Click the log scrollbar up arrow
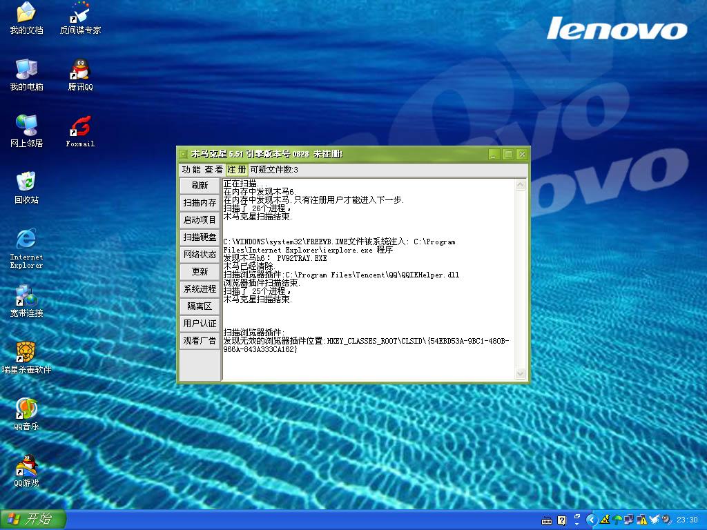Image resolution: width=707 pixels, height=530 pixels. [521, 185]
